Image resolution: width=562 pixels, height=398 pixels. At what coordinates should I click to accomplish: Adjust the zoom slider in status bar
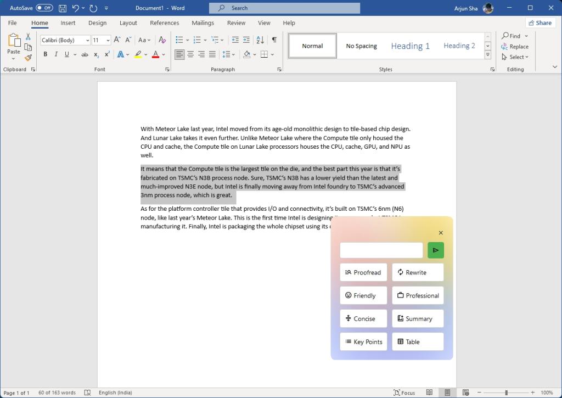506,393
